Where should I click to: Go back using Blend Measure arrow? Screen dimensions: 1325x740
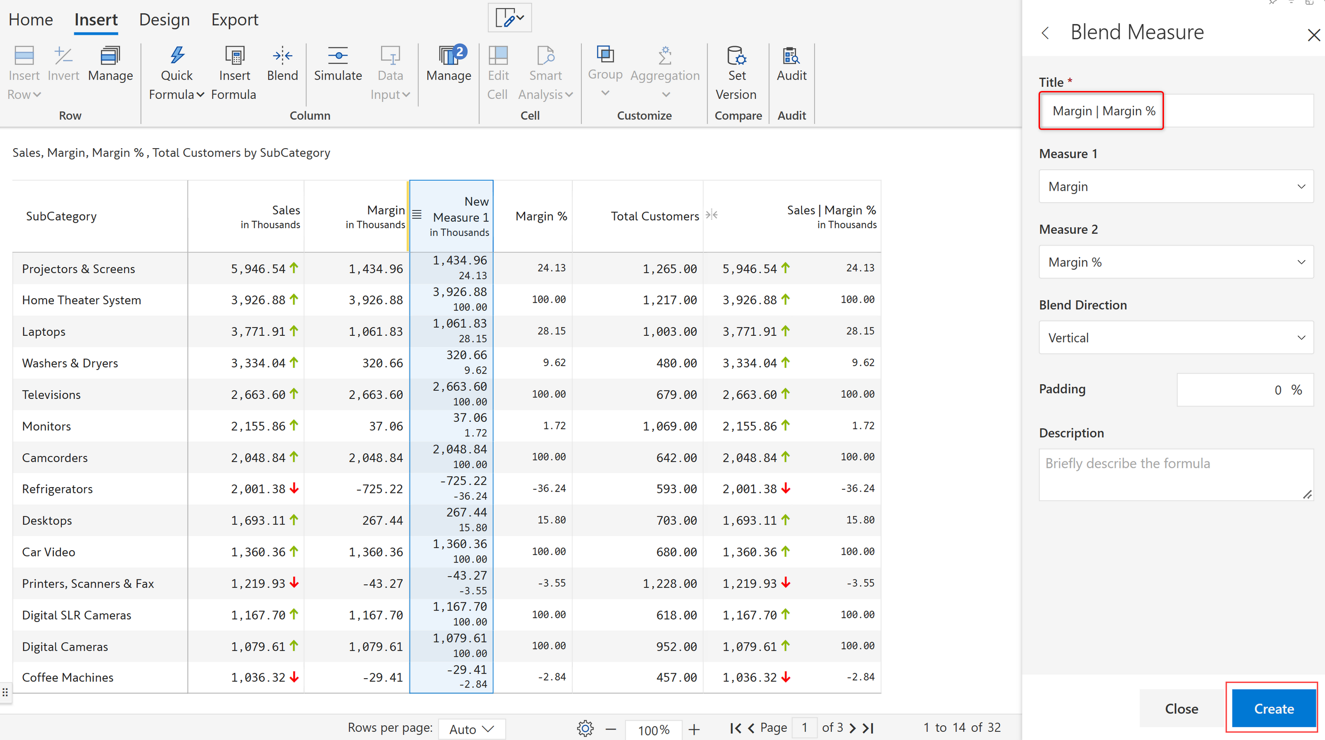(x=1045, y=33)
